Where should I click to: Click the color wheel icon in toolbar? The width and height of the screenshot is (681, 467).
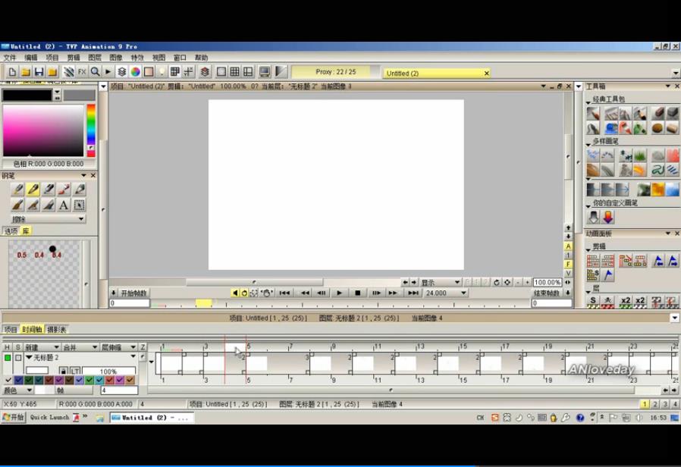pyautogui.click(x=135, y=72)
